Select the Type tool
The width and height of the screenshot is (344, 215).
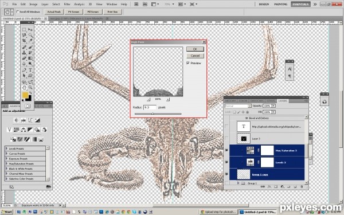click(30, 70)
